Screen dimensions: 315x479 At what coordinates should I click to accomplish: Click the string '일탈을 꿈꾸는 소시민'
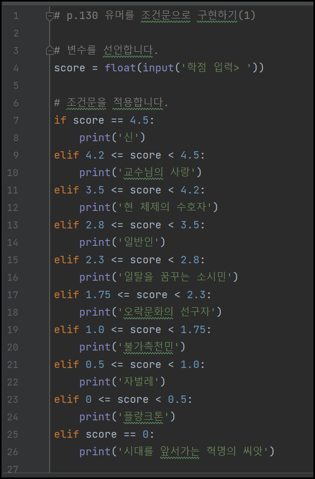[x=175, y=277]
